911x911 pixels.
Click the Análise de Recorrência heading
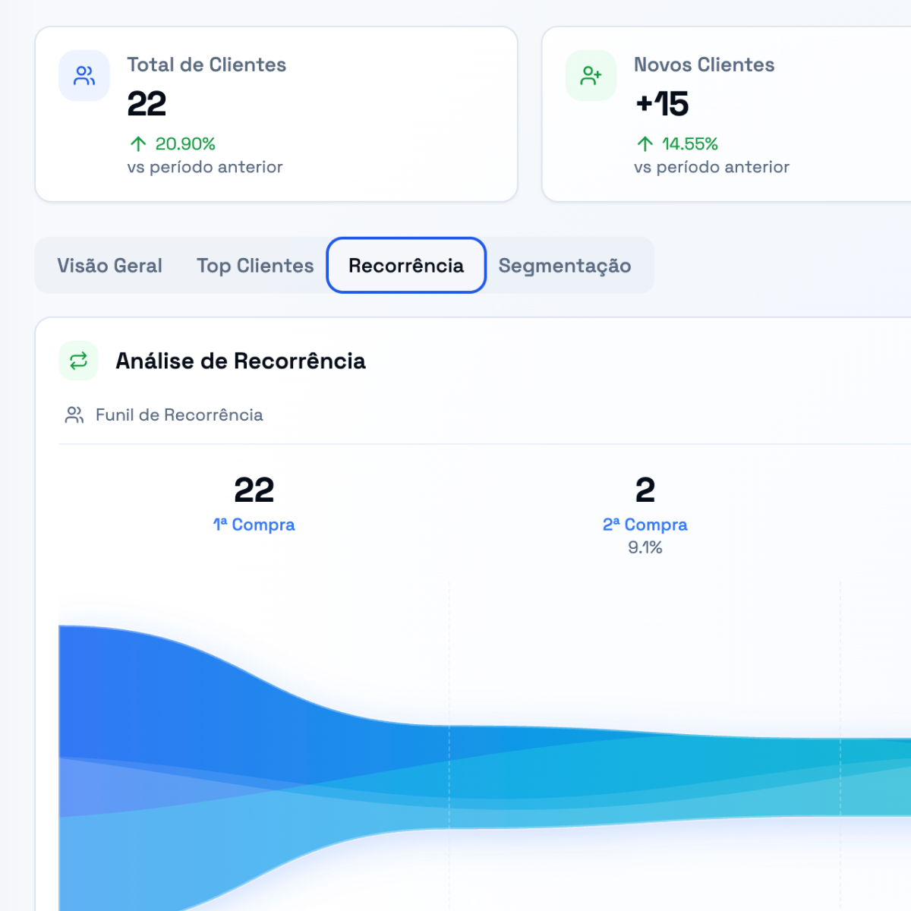[241, 361]
